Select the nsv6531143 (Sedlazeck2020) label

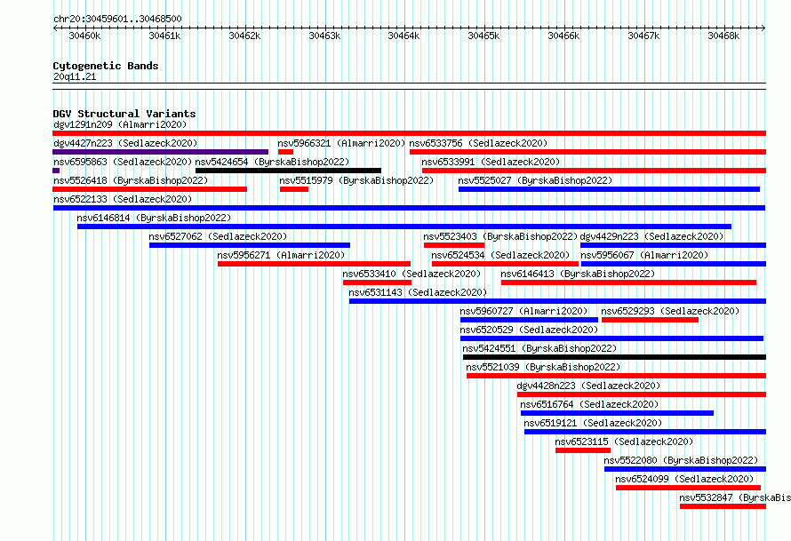click(418, 292)
